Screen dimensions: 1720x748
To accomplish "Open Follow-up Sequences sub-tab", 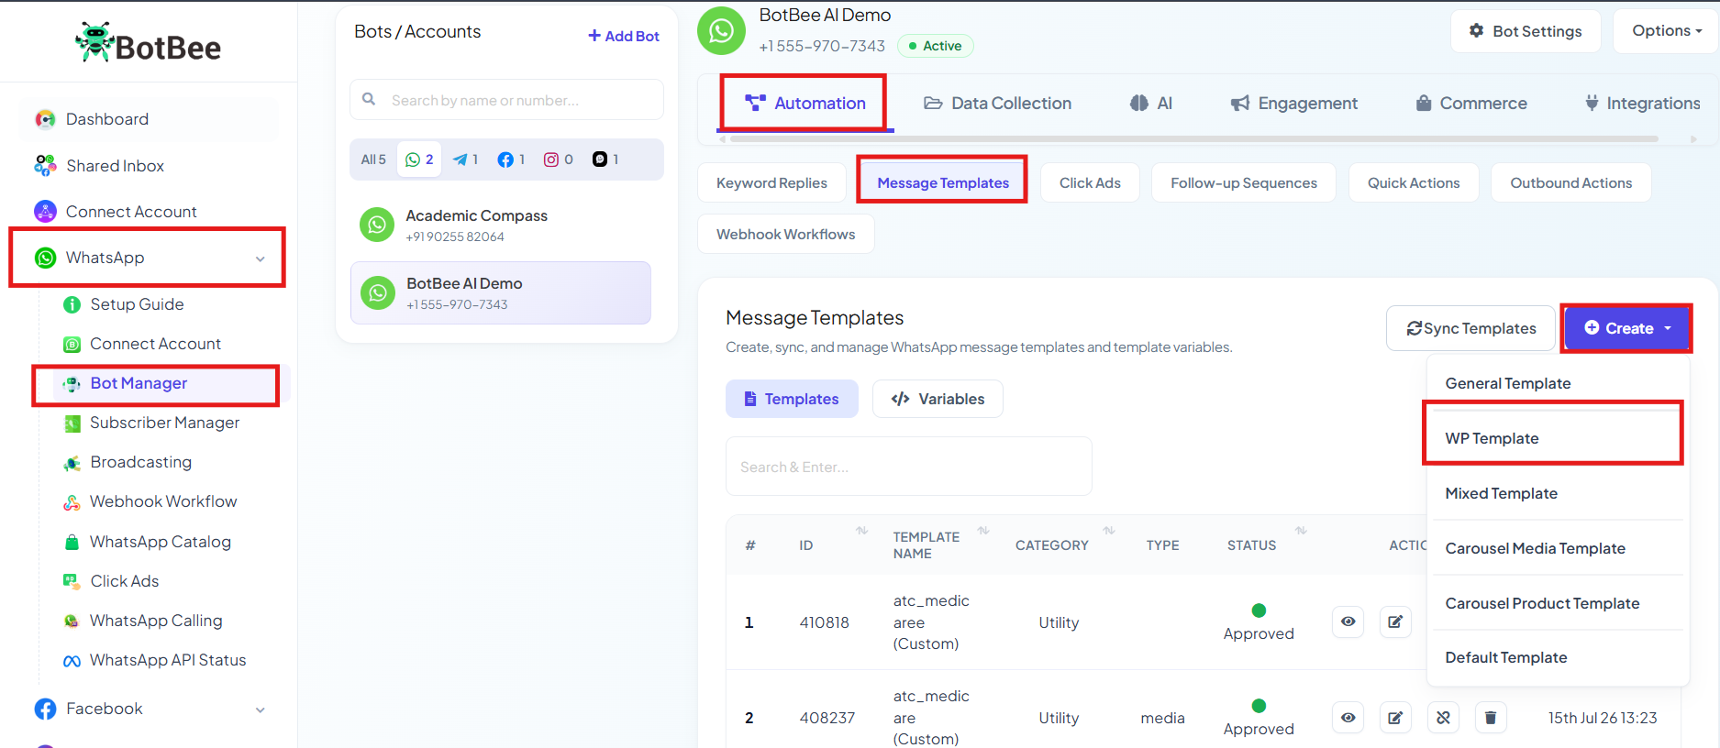I will [1244, 183].
